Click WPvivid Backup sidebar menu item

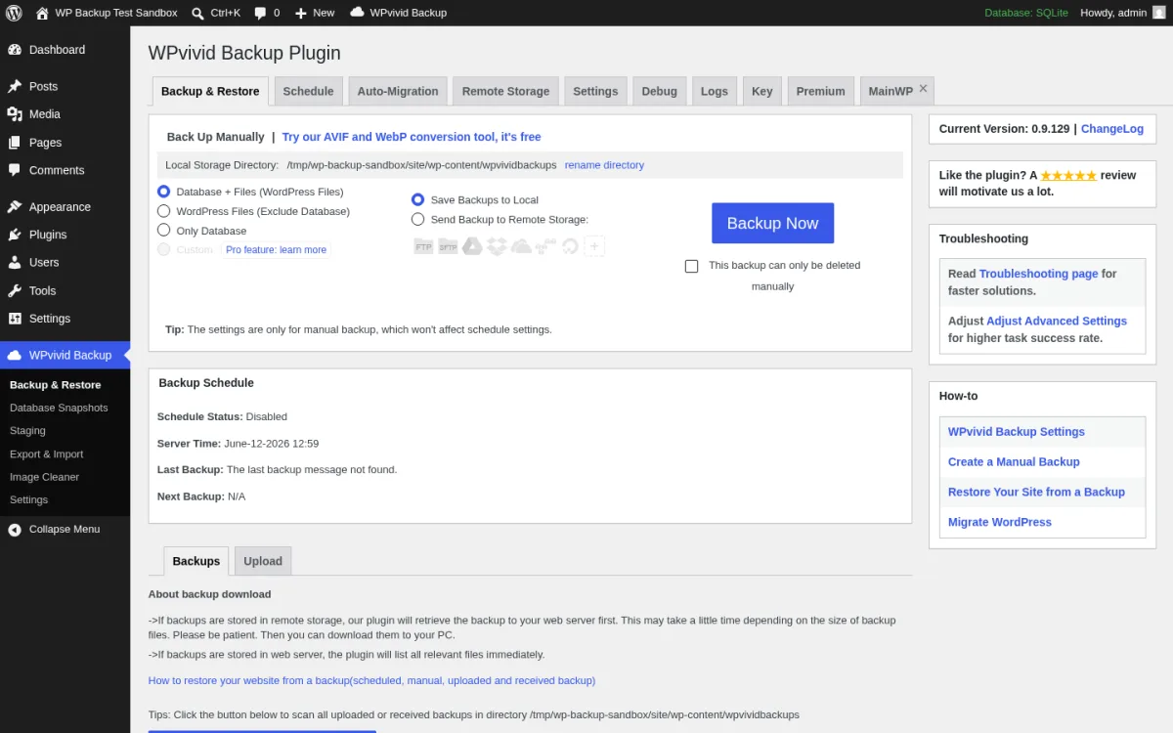click(65, 355)
